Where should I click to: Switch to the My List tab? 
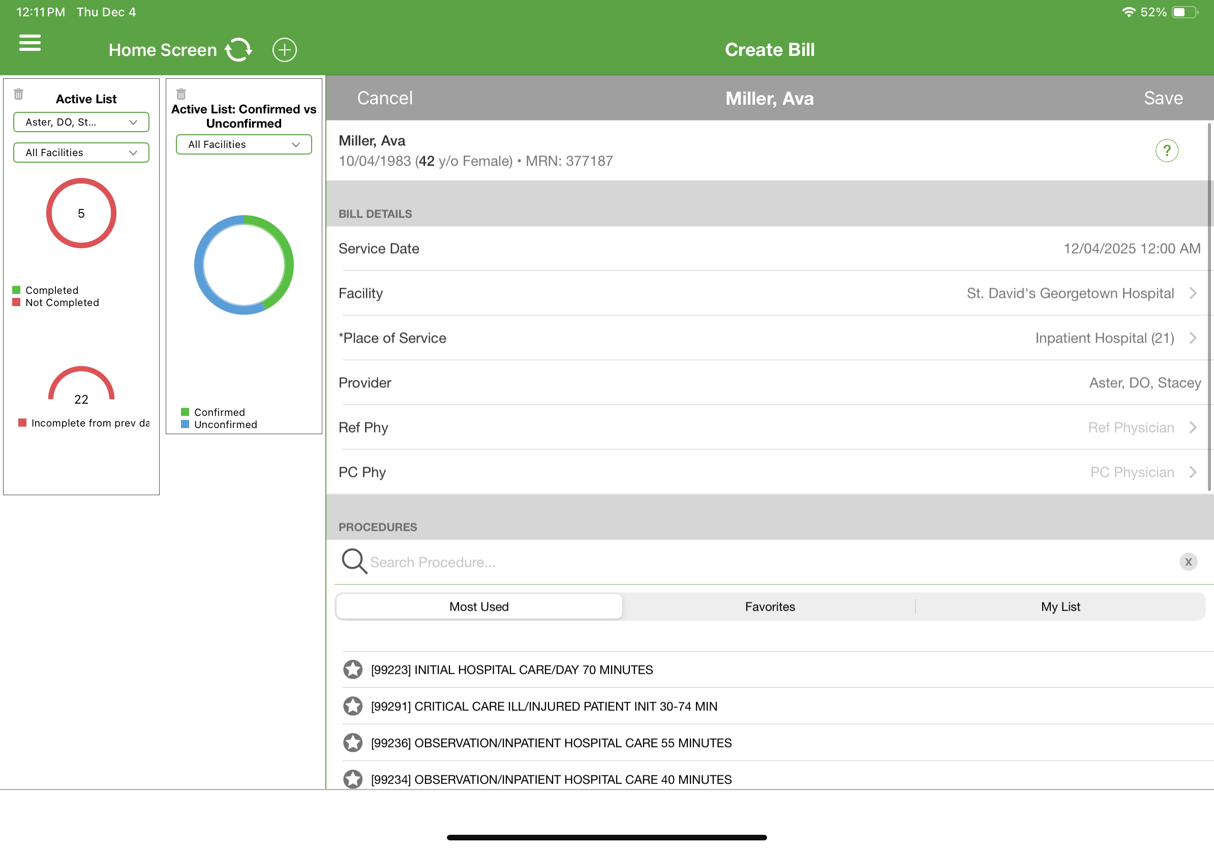(1060, 607)
